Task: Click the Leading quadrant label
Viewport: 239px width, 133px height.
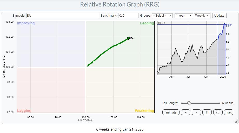Action: click(147, 23)
